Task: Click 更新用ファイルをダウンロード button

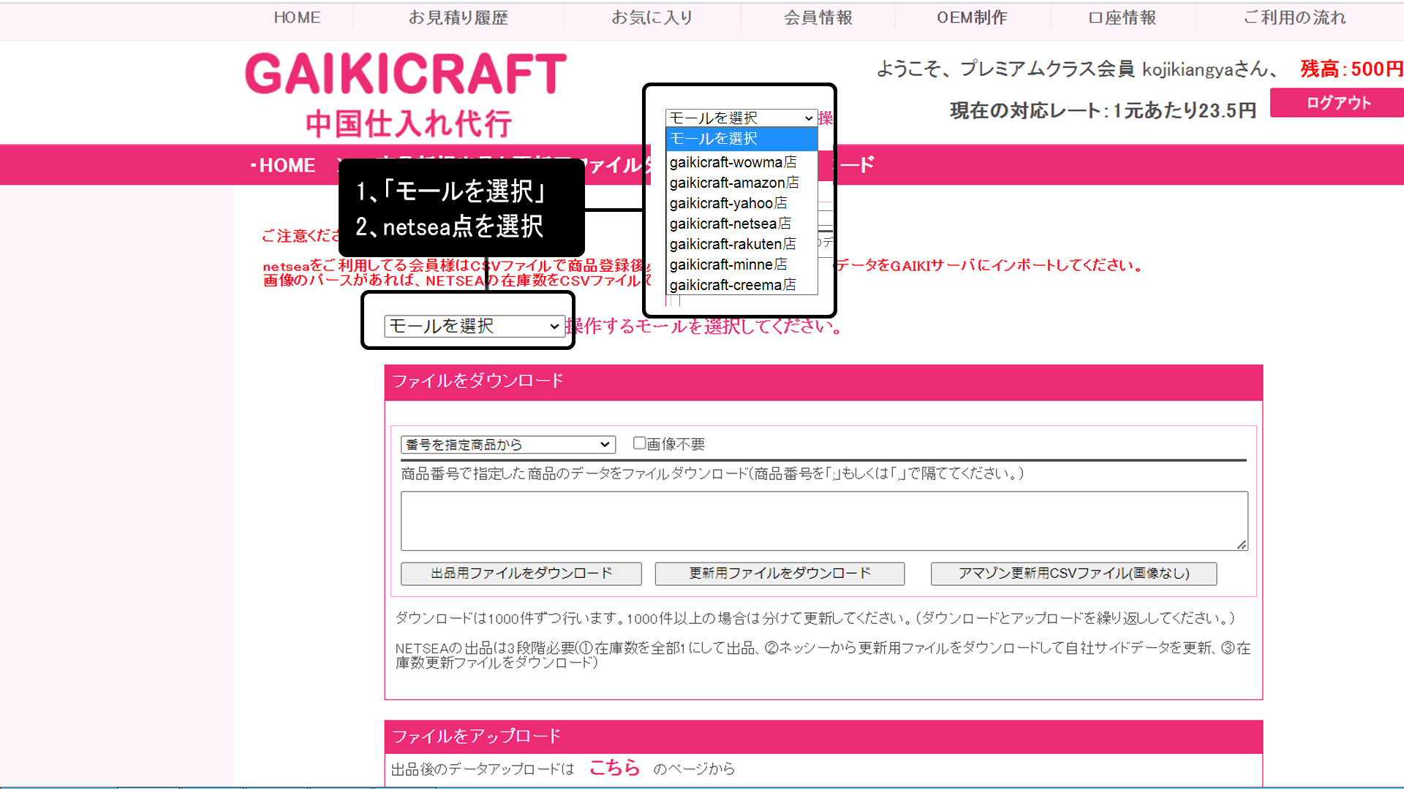Action: coord(780,573)
